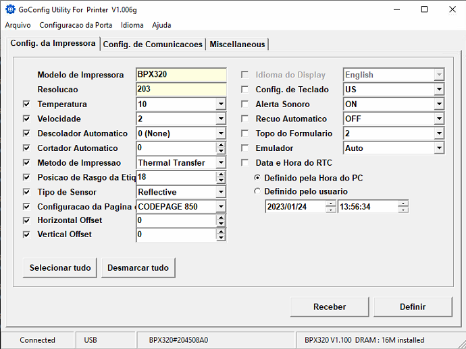Viewport: 466px width, 349px height.
Task: Switch to Config. da Impressora tab
Action: click(53, 43)
